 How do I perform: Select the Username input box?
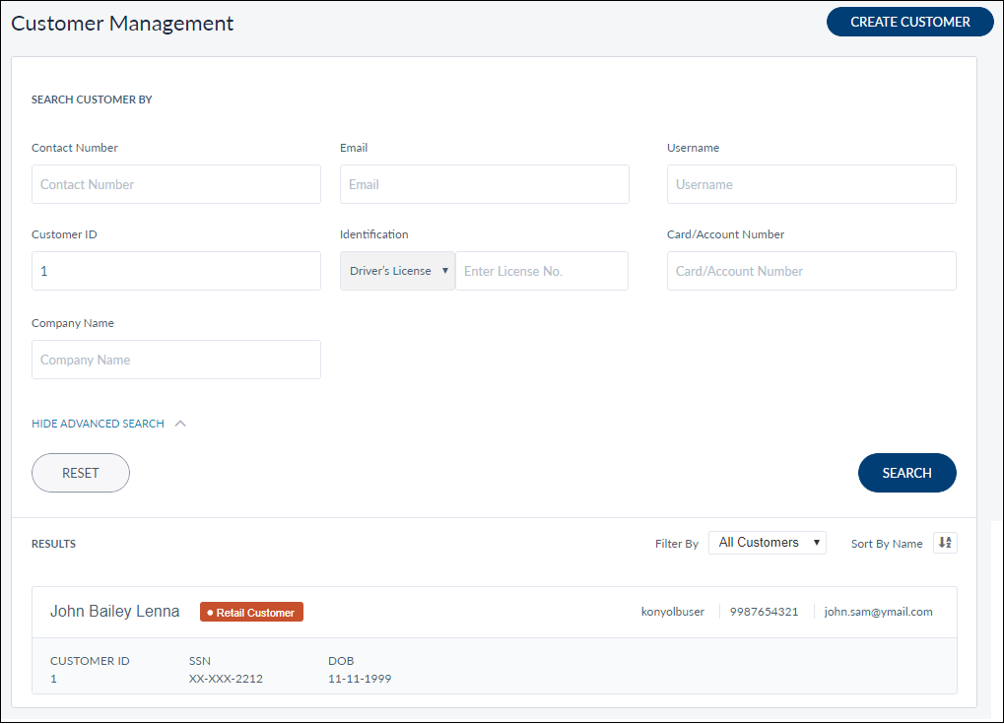pyautogui.click(x=811, y=184)
